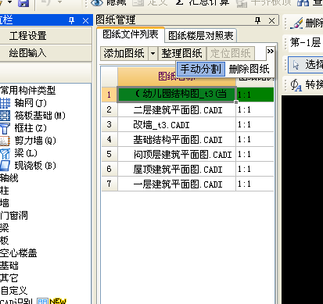Image resolution: width=323 pixels, height=304 pixels.
Task: Open the 绘图输入 section
Action: pos(45,53)
